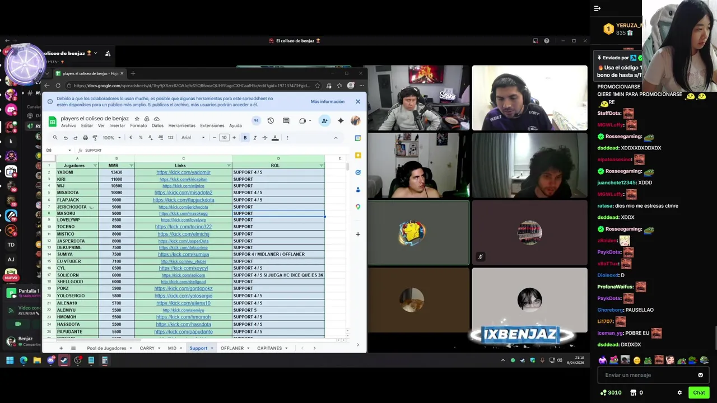Viewport: 717px width, 403px height.
Task: Select the paint format tool
Action: coord(95,138)
